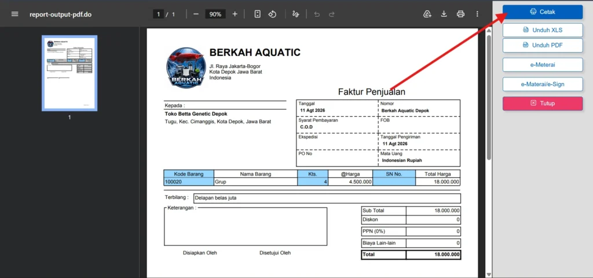Click the Nama Barang column header

point(255,174)
